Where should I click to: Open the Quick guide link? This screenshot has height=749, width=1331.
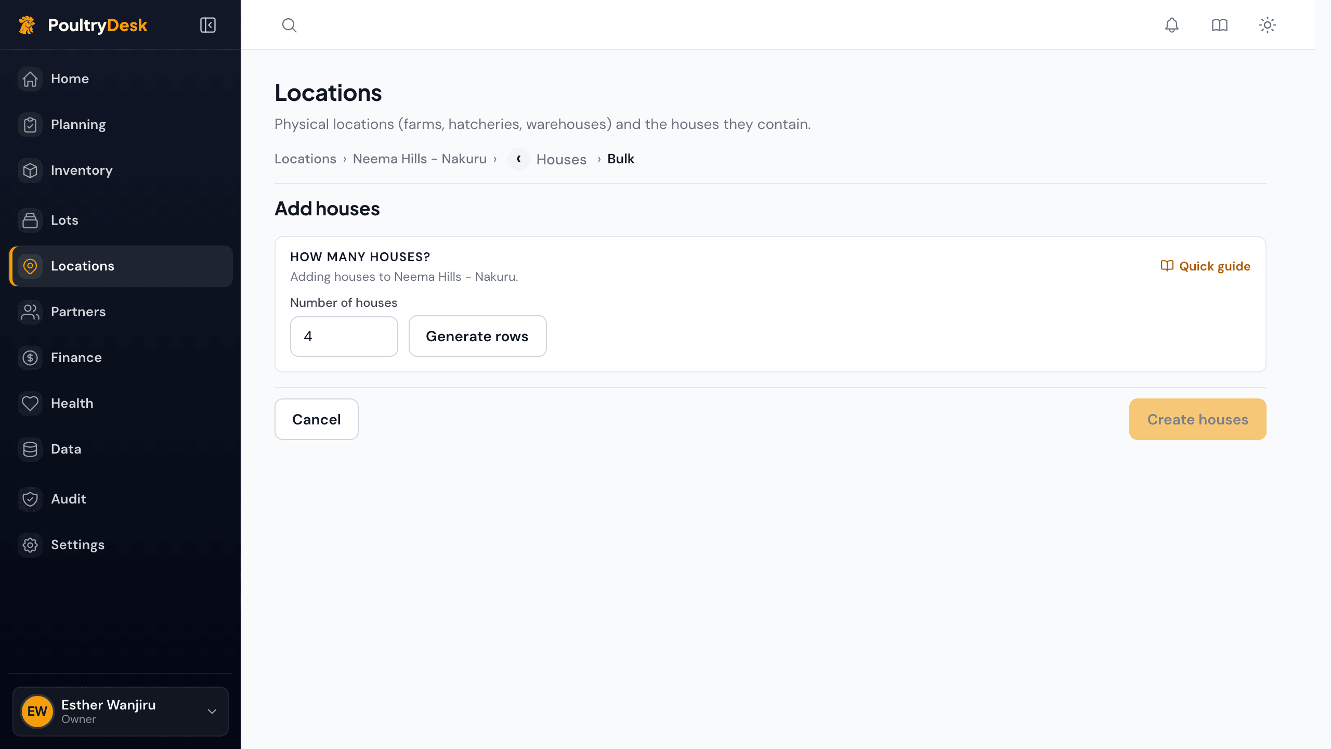[1205, 266]
